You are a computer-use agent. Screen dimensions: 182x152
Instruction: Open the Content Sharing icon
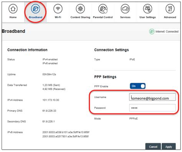point(80,9)
